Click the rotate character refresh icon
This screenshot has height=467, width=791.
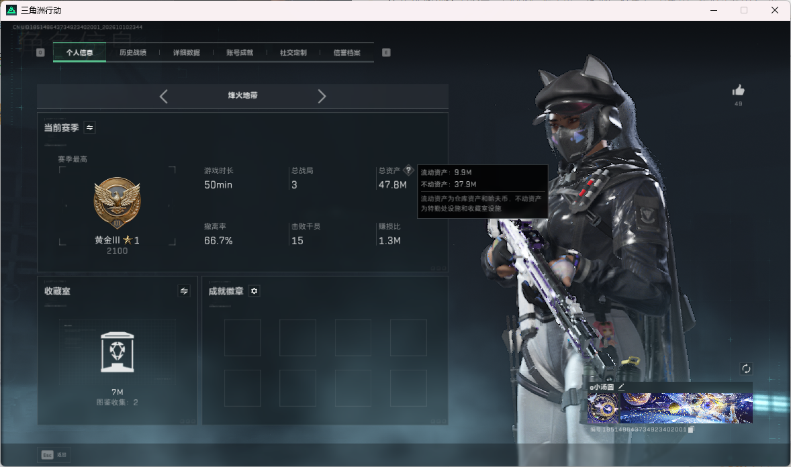click(746, 368)
